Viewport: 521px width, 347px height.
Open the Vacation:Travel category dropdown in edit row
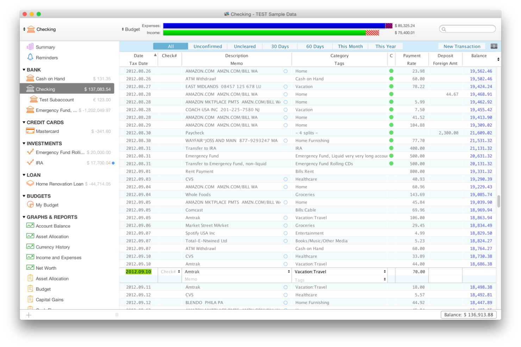pyautogui.click(x=384, y=271)
